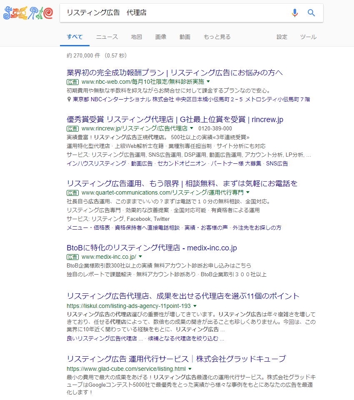Open the ツール options
354x400 pixels.
[x=308, y=37]
